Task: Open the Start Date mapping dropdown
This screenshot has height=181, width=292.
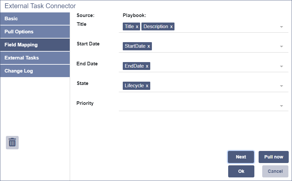Action: pyautogui.click(x=282, y=47)
